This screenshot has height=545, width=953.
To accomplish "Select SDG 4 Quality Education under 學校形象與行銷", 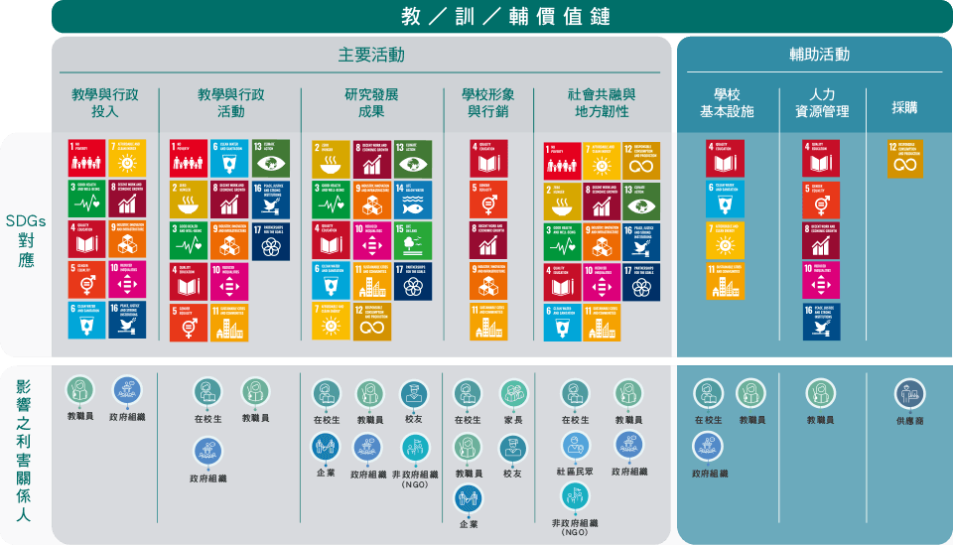I will click(488, 159).
